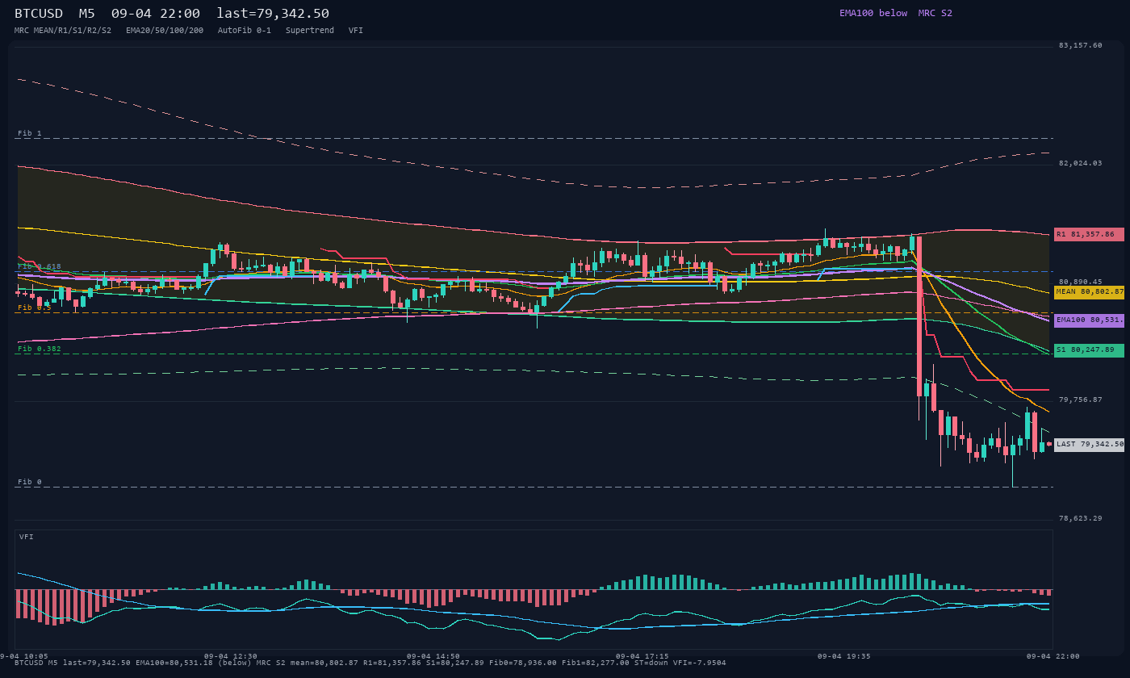Click the 80,890.45 price axis value
The width and height of the screenshot is (1130, 678).
point(1080,282)
